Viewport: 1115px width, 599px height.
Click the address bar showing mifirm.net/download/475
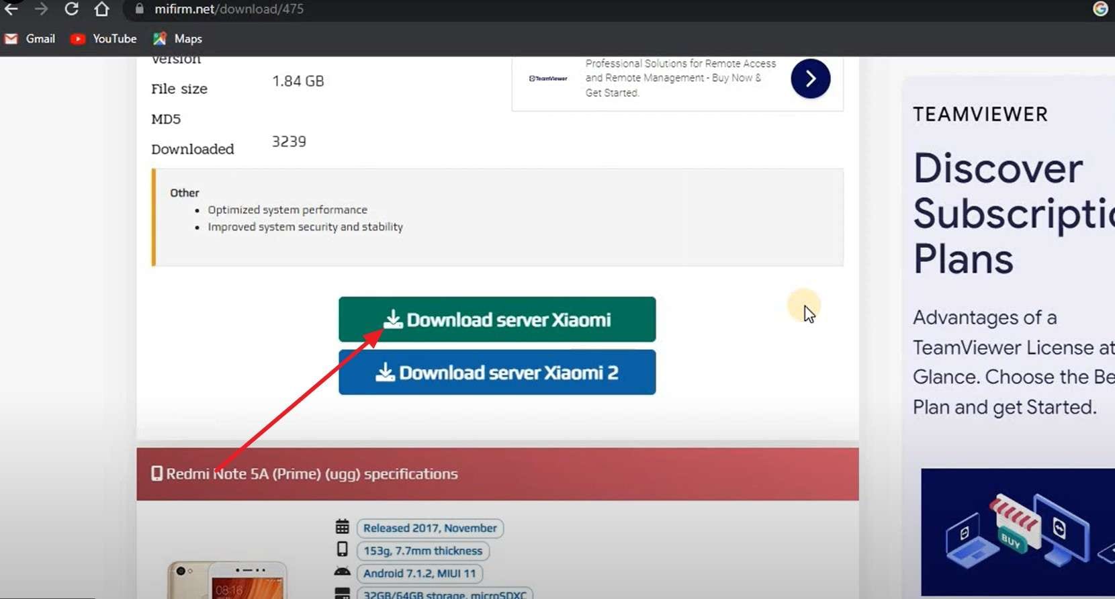click(228, 9)
